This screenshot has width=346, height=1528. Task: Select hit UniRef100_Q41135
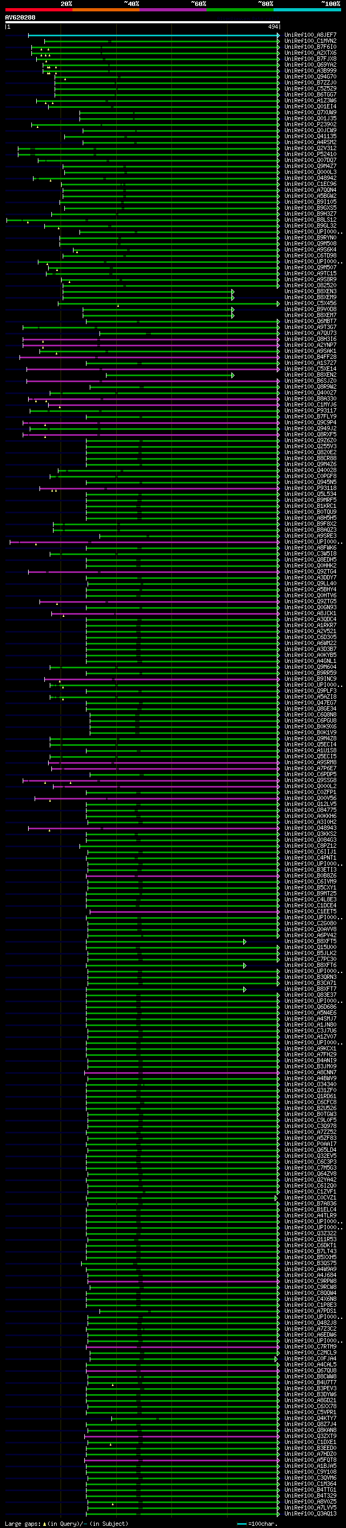[x=310, y=137]
